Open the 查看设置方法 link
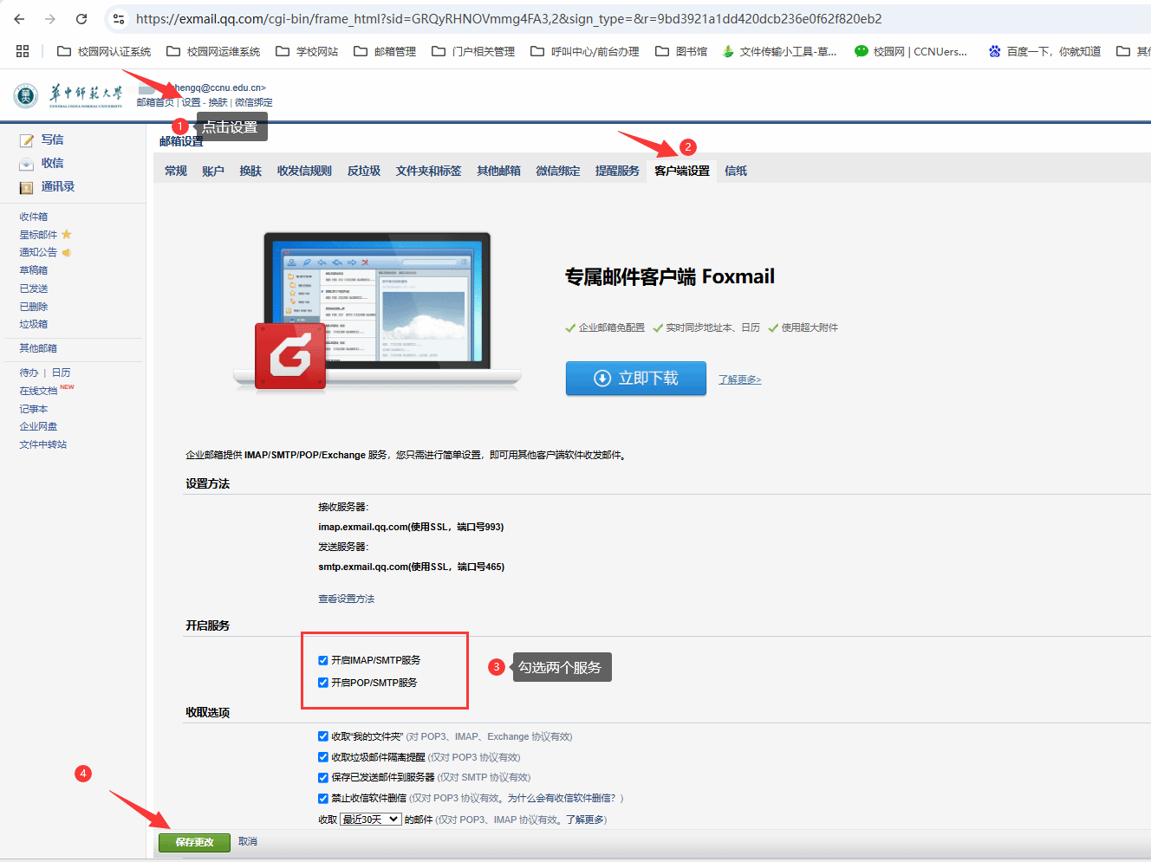 click(x=347, y=599)
